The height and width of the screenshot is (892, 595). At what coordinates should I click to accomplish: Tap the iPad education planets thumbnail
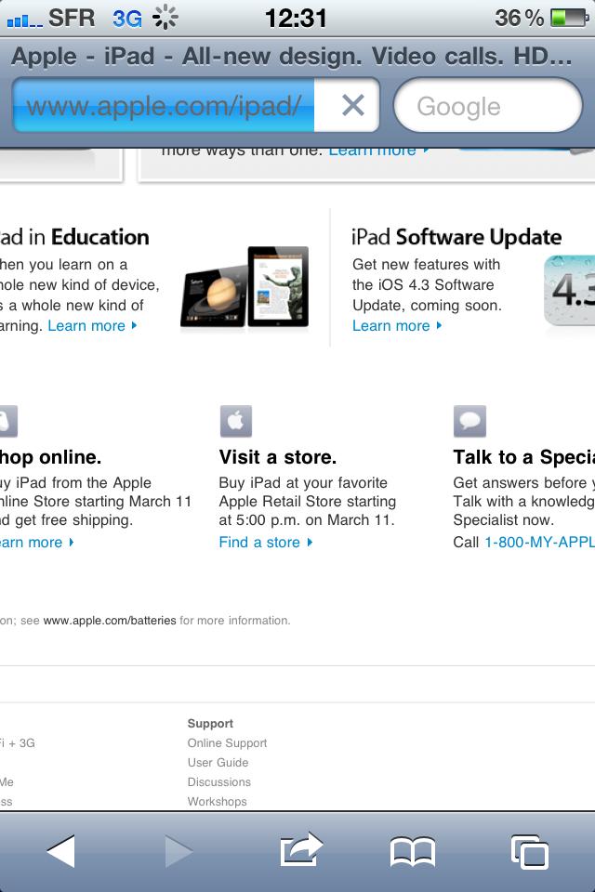pyautogui.click(x=245, y=287)
